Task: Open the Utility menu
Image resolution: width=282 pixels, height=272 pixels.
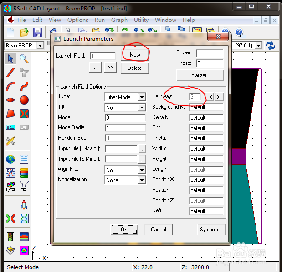Action: (x=141, y=20)
